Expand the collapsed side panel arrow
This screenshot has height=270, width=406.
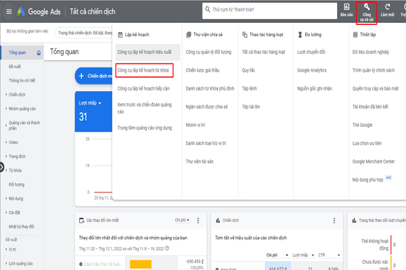coord(2,167)
